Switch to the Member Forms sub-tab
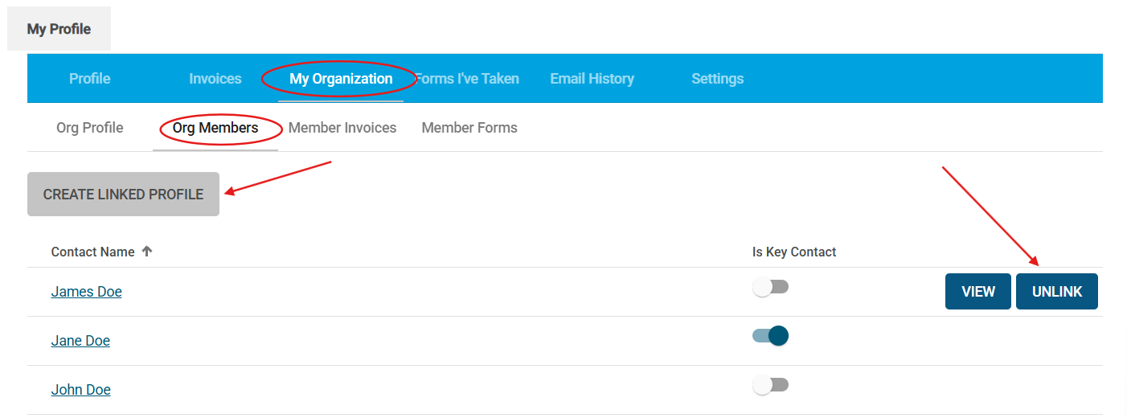 (469, 128)
